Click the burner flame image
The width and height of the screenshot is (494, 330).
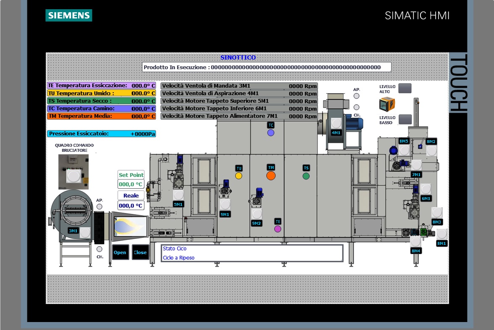click(131, 226)
